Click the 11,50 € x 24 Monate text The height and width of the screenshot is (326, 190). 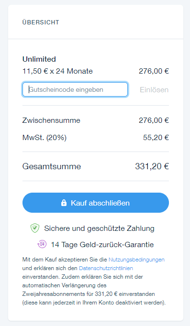(x=57, y=71)
